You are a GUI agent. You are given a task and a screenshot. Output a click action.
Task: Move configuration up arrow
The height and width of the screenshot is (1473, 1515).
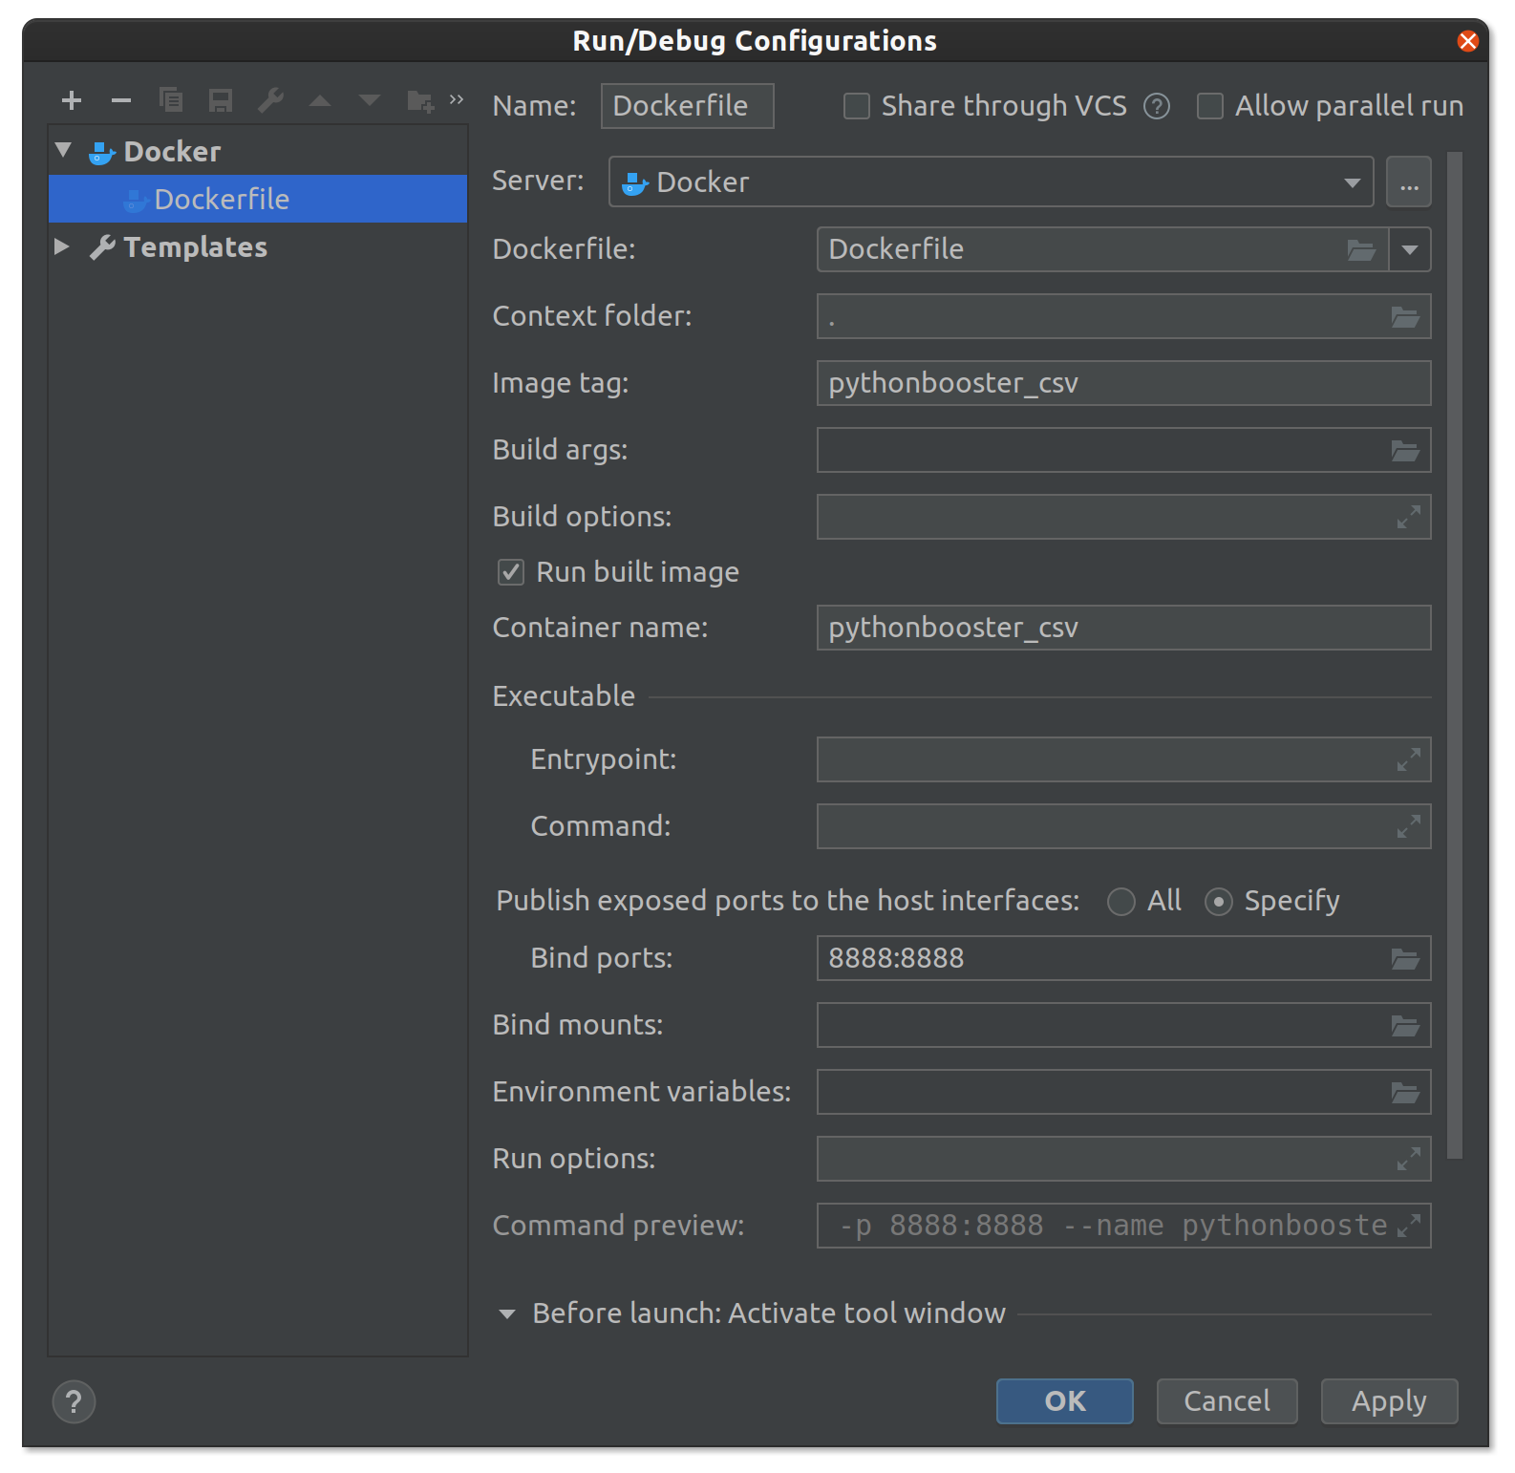click(x=320, y=100)
